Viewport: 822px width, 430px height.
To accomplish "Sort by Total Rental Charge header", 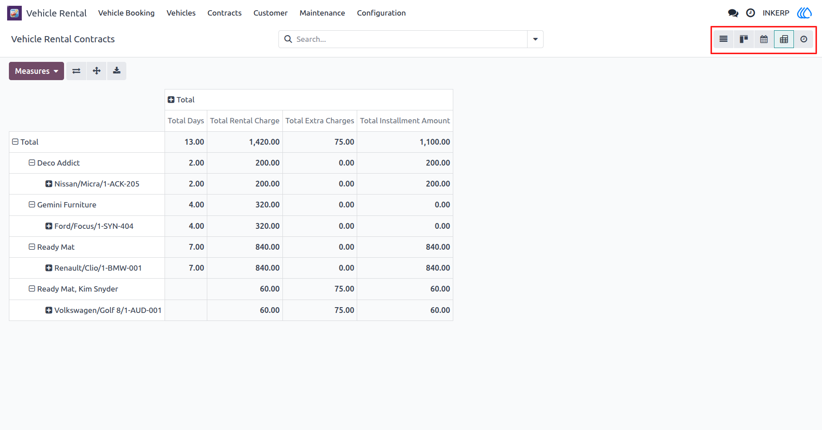I will (245, 121).
